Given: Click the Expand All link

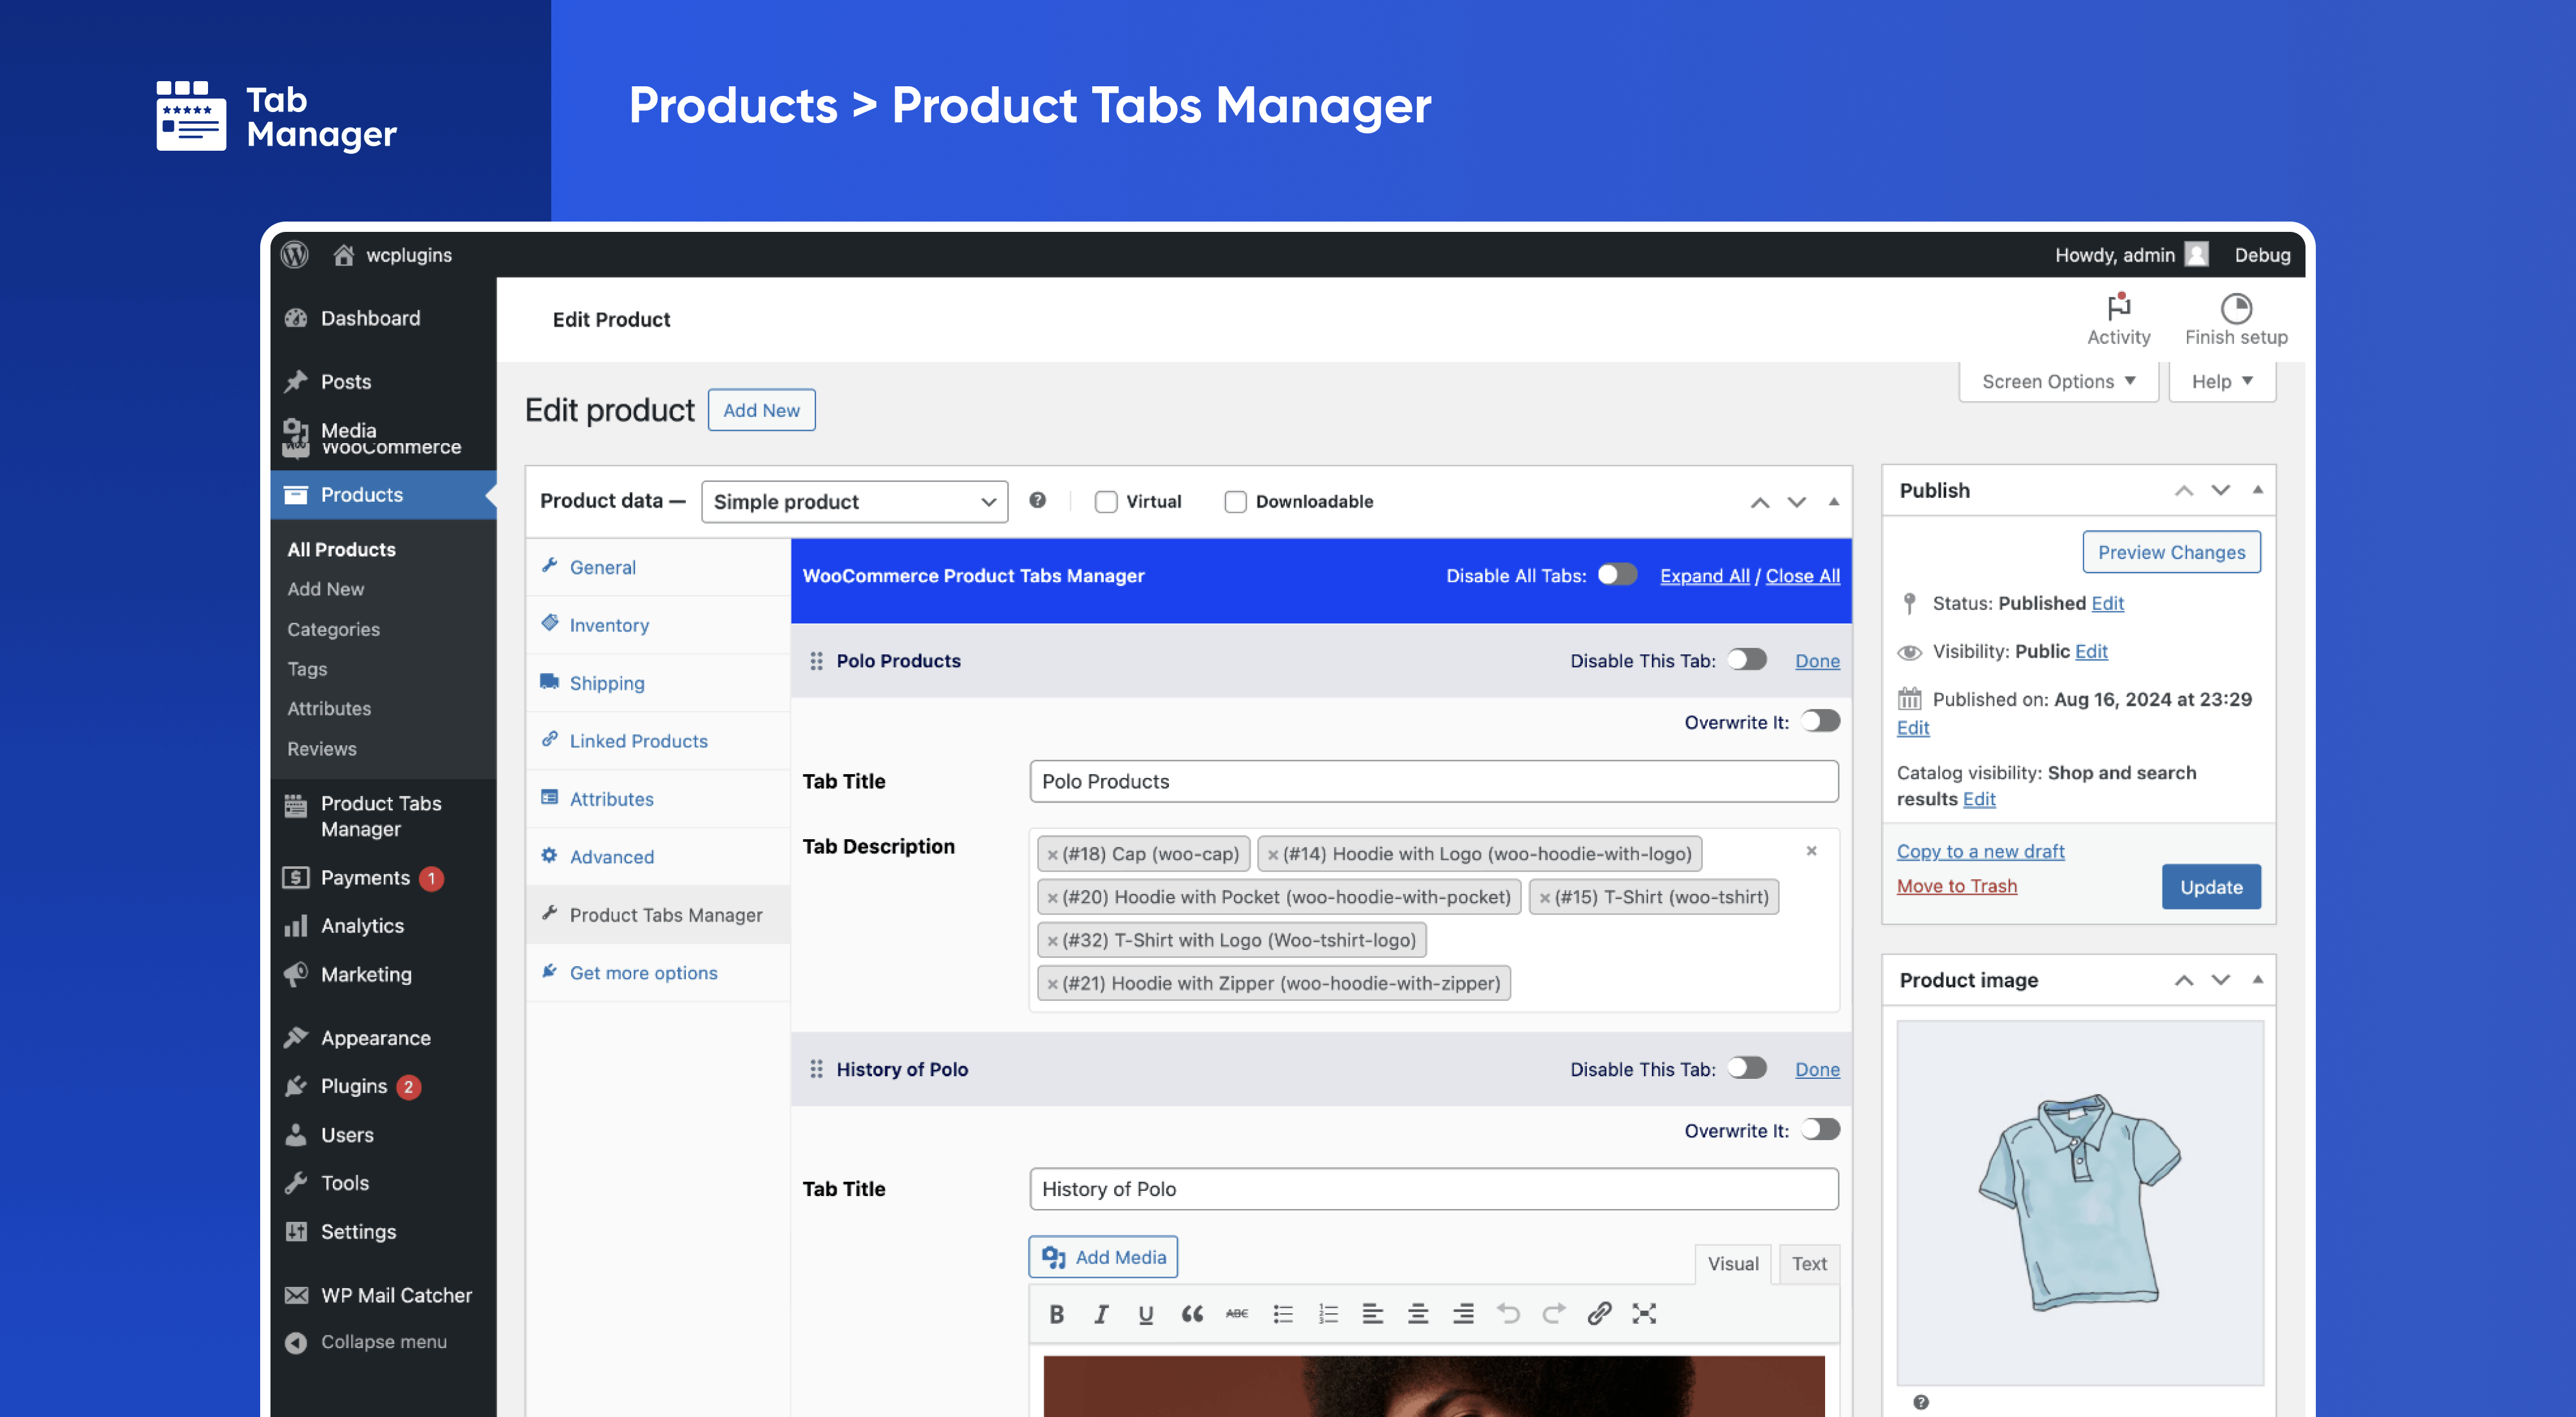Looking at the screenshot, I should click(1704, 576).
